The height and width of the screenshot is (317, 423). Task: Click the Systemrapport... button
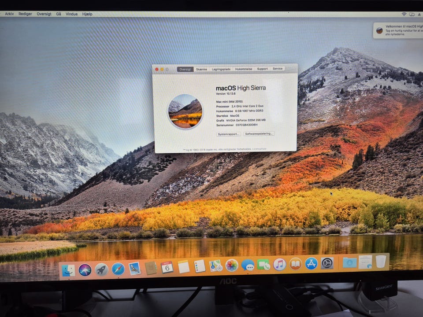(x=228, y=134)
